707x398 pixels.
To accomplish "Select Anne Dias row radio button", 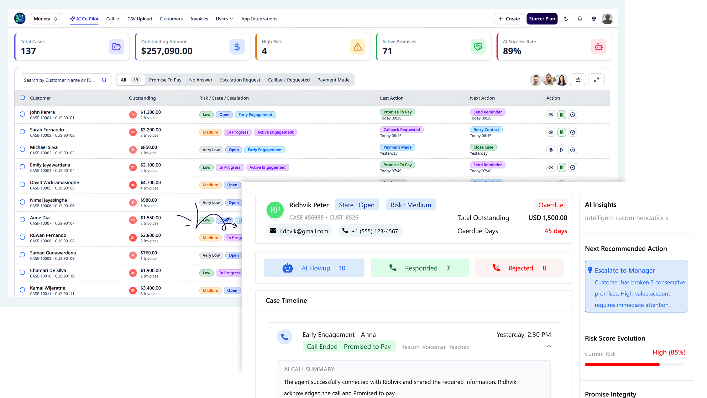I will point(22,220).
